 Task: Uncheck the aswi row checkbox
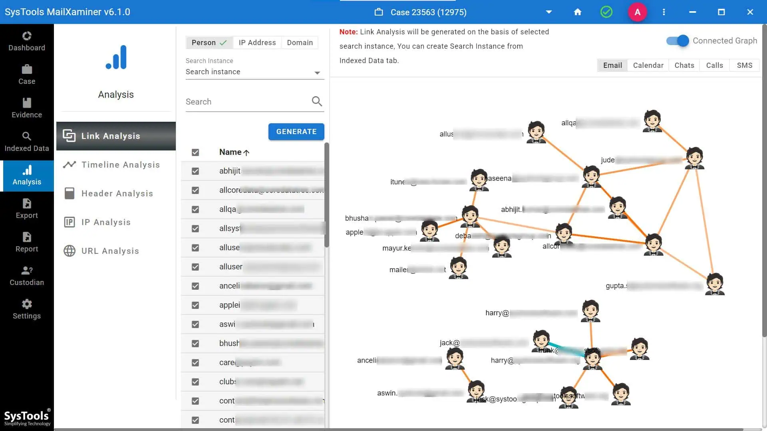[195, 324]
